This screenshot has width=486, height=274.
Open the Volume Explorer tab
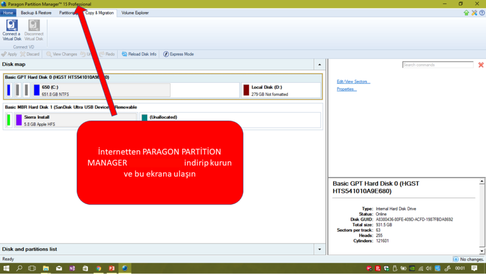point(135,13)
